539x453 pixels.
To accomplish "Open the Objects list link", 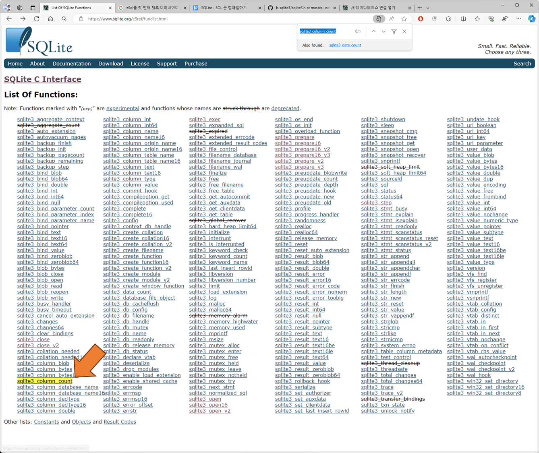I will click(81, 422).
